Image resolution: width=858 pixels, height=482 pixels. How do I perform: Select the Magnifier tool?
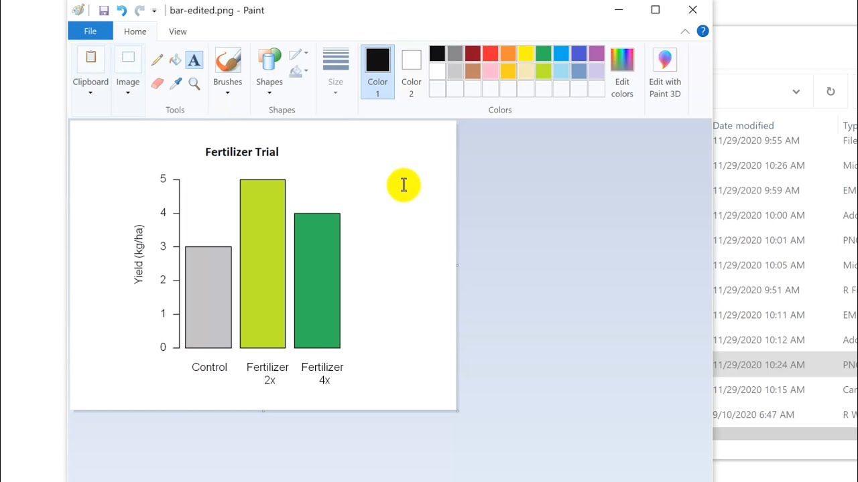[194, 84]
